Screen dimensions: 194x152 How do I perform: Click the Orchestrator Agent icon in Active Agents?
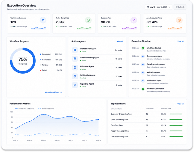pos(75,50)
